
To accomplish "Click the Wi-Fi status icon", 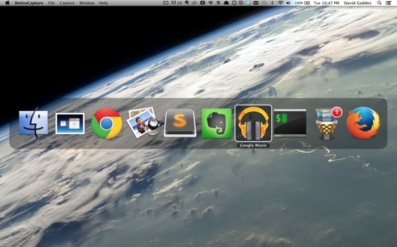I will (280, 3).
